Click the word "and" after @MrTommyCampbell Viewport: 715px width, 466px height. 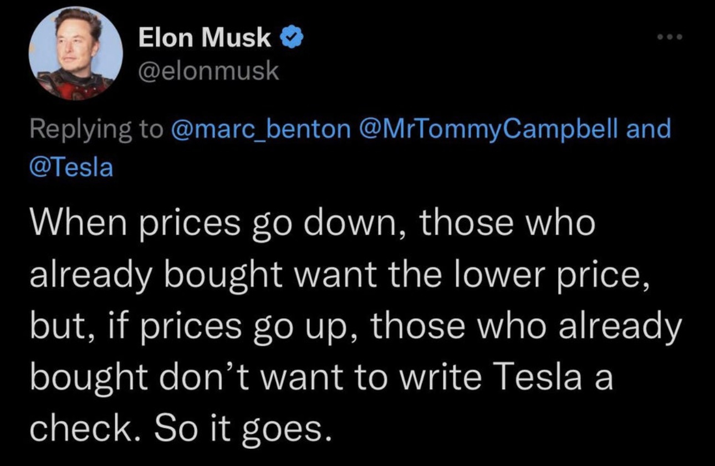coord(648,129)
